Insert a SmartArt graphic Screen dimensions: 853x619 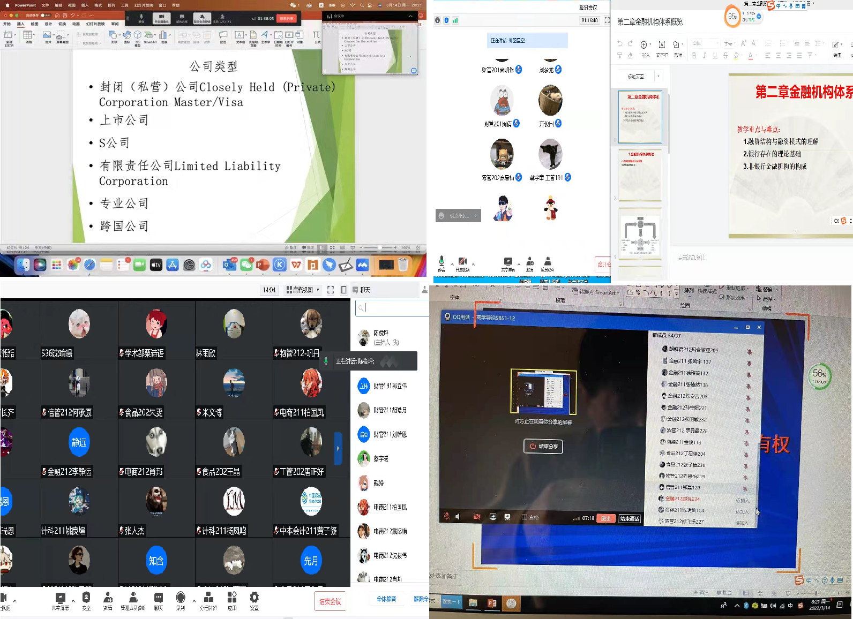pos(150,36)
